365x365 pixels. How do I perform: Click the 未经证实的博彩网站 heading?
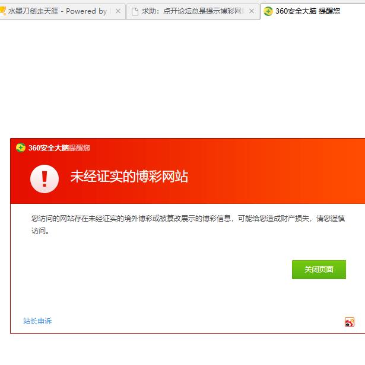tap(129, 177)
